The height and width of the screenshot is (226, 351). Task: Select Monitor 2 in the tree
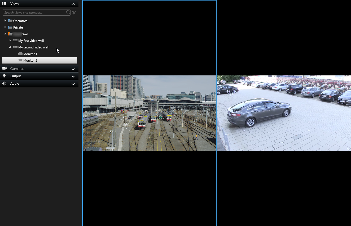pyautogui.click(x=30, y=60)
